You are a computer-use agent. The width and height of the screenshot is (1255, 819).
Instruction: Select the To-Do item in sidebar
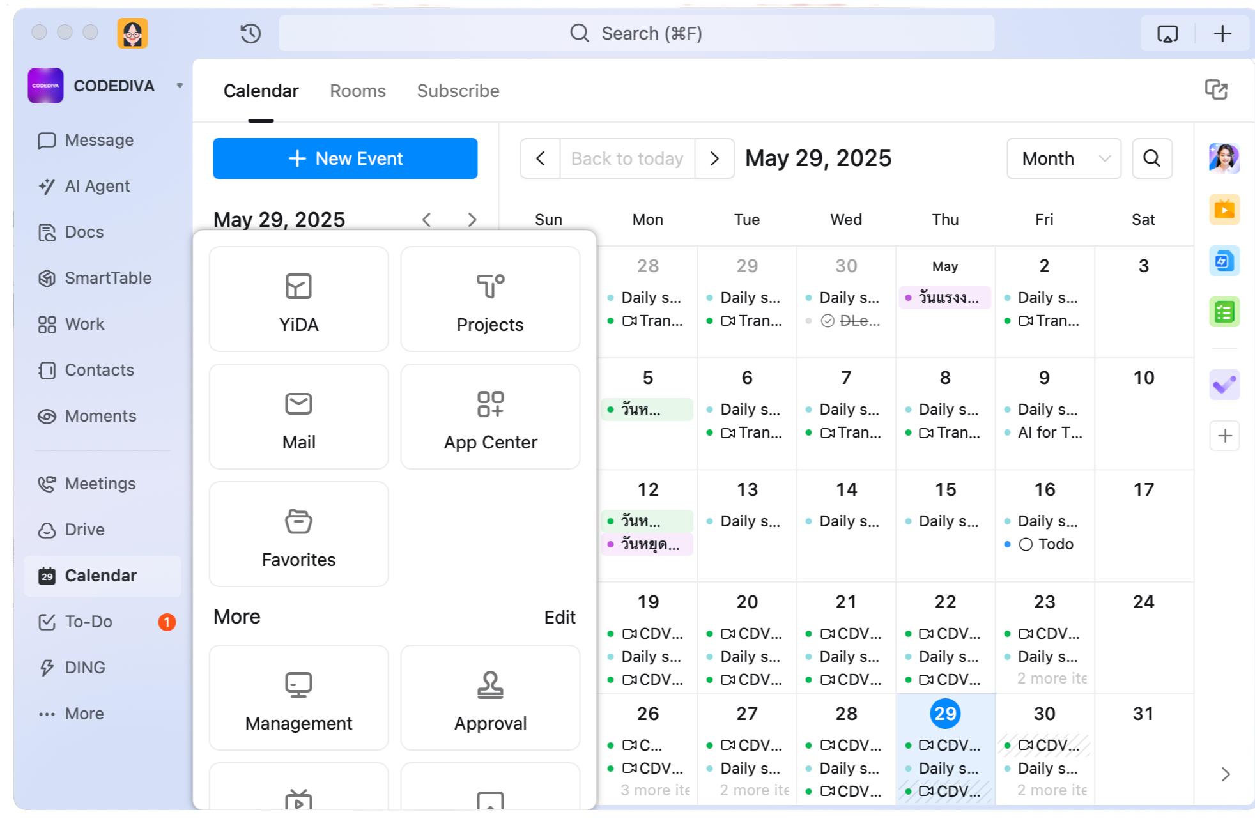click(x=88, y=622)
